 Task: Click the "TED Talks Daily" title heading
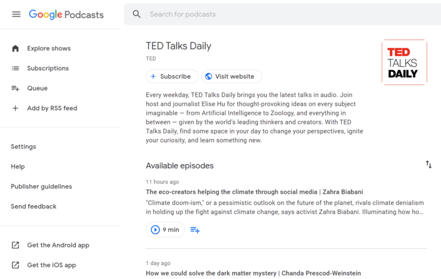click(179, 46)
